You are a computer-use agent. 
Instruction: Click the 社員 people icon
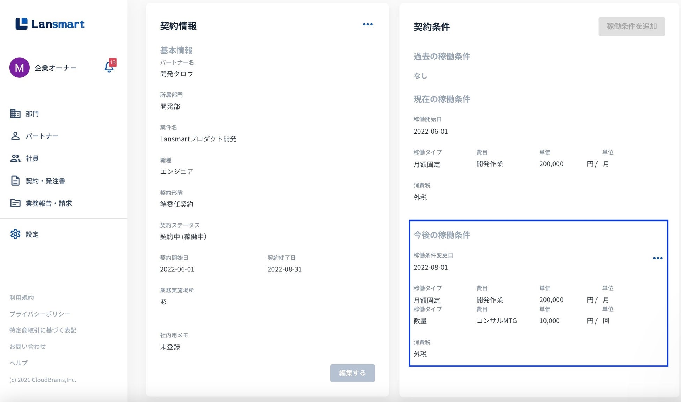[15, 158]
